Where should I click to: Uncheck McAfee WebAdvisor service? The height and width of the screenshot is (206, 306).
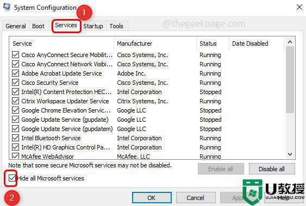(15, 156)
